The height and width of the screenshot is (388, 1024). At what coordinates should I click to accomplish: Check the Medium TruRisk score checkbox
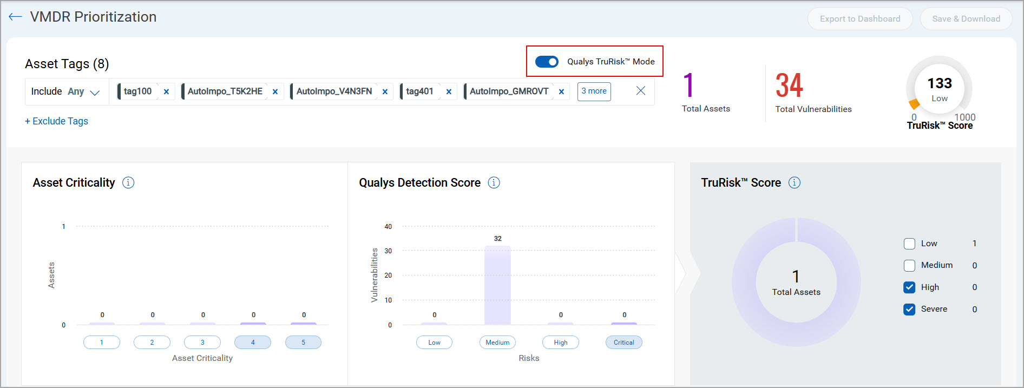click(x=909, y=266)
